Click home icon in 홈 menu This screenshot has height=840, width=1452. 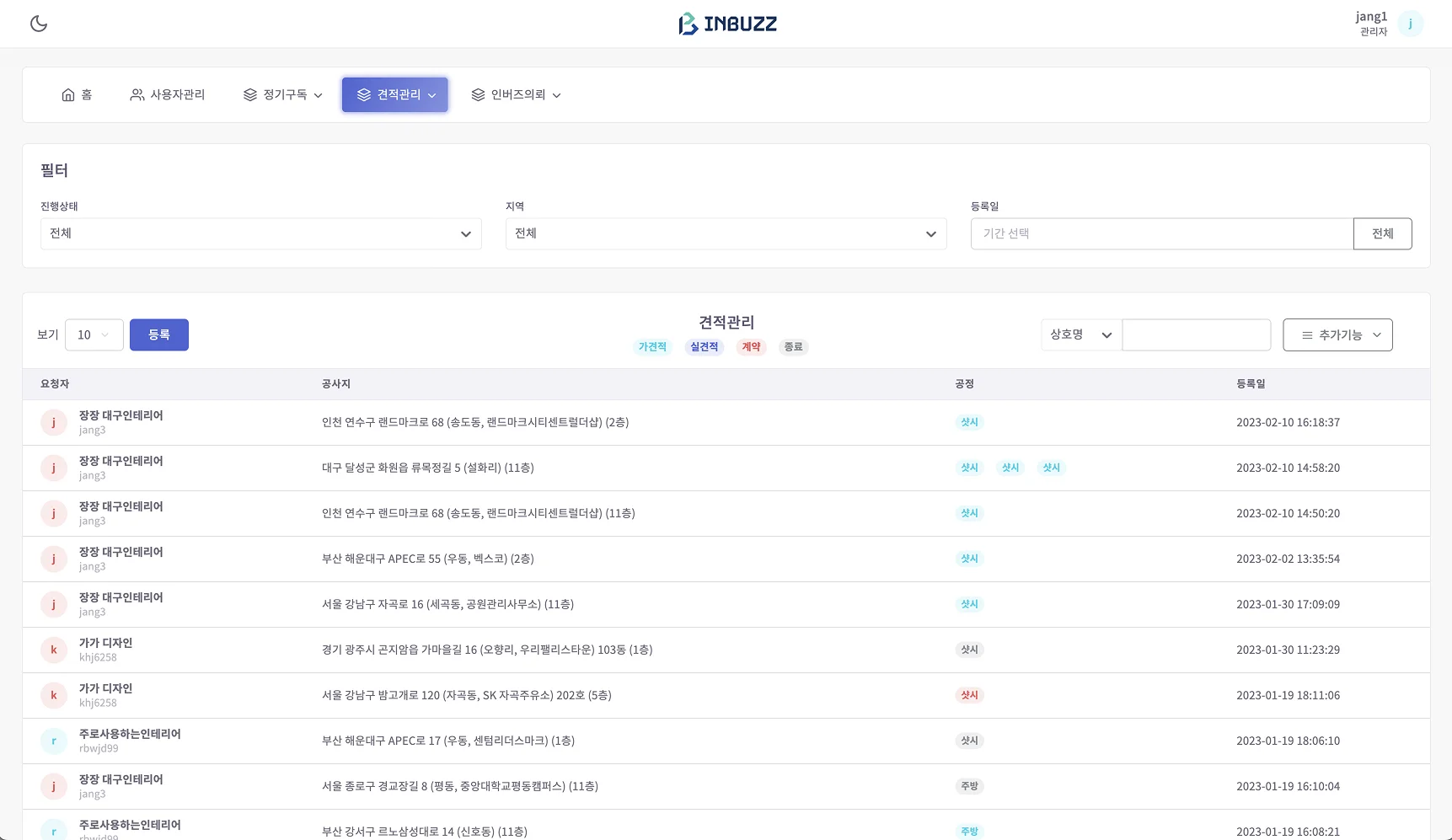[x=68, y=95]
